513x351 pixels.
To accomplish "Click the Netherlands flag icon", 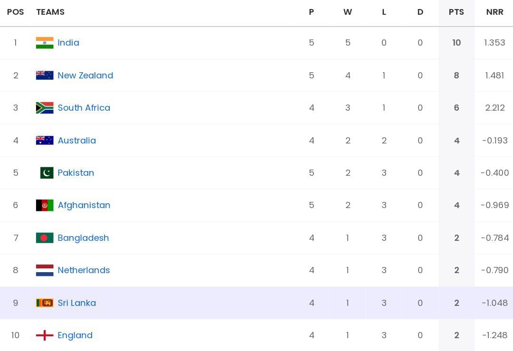I will point(44,270).
